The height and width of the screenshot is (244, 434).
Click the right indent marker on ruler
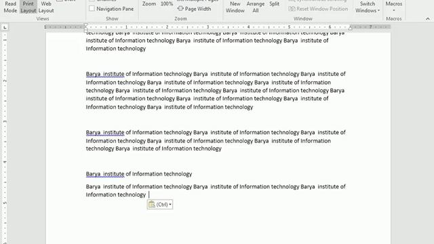(350, 28)
